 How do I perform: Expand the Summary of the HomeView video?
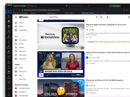pos(108,42)
